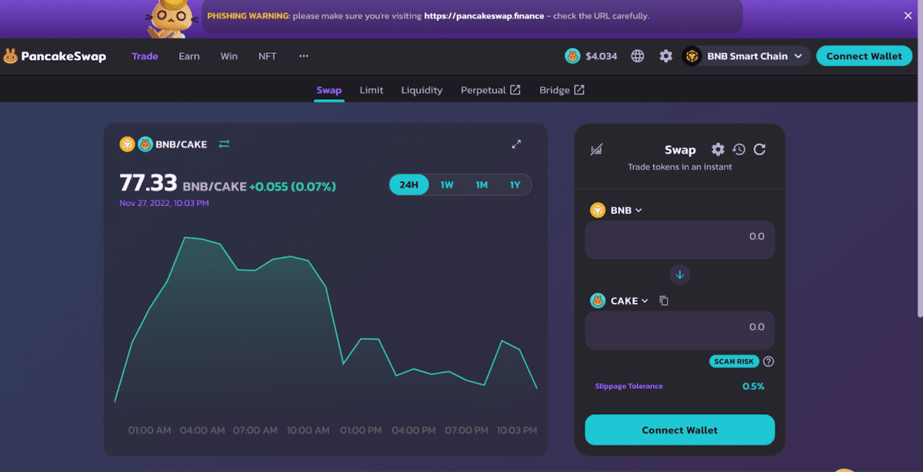Viewport: 923px width, 472px height.
Task: Dismiss the phishing warning banner
Action: 908,15
